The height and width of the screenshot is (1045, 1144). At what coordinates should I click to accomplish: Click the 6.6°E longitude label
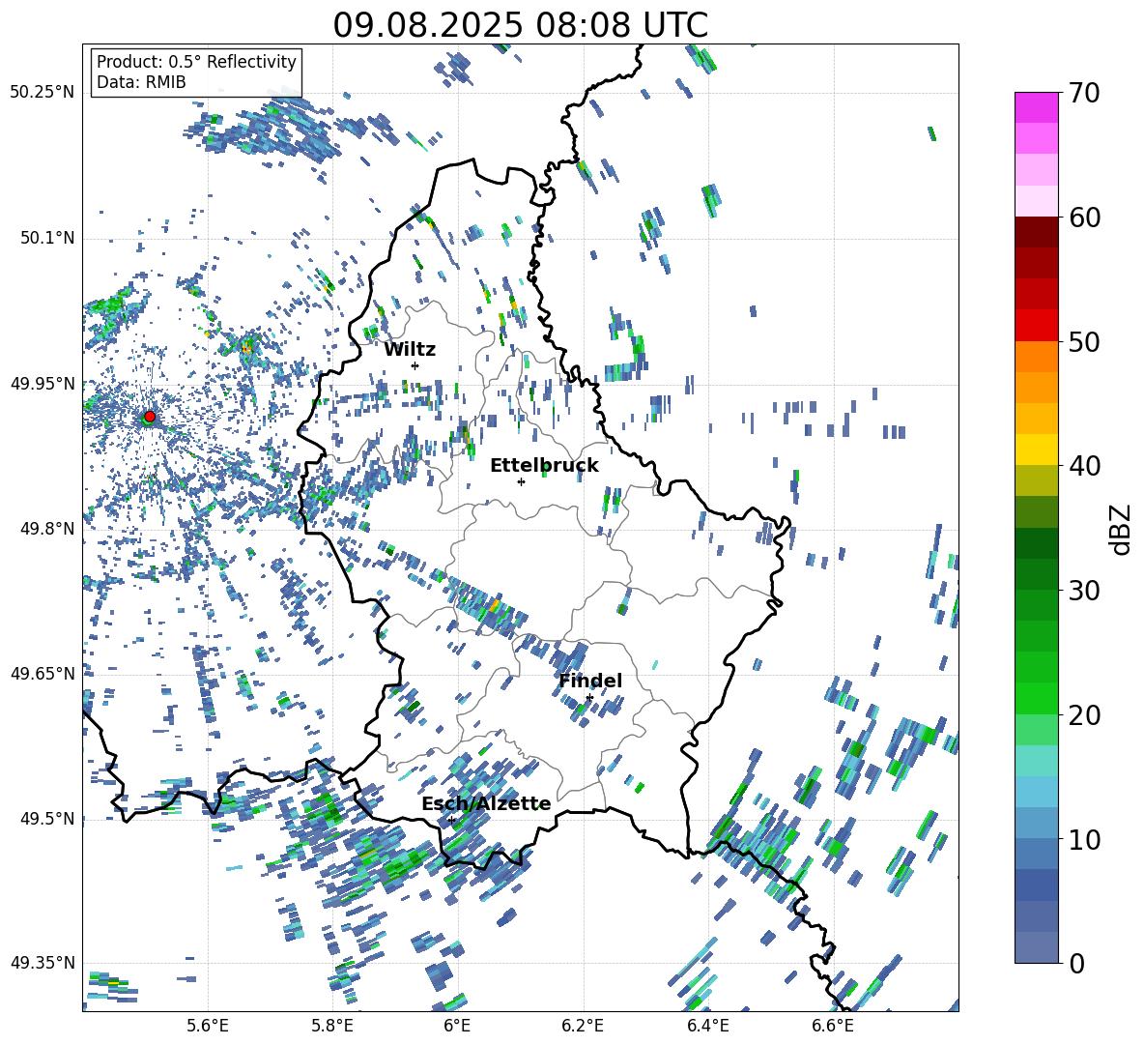(833, 1026)
